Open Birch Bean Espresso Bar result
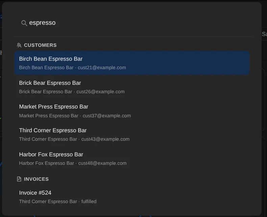 click(132, 63)
